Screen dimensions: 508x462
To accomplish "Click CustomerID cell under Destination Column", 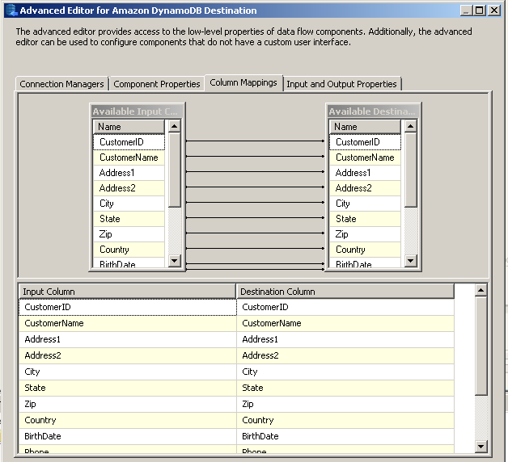I will pyautogui.click(x=345, y=307).
